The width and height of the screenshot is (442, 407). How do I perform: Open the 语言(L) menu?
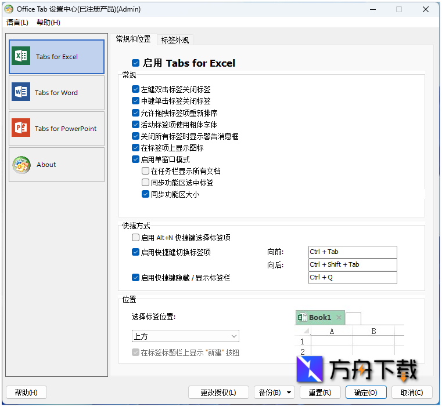click(17, 23)
